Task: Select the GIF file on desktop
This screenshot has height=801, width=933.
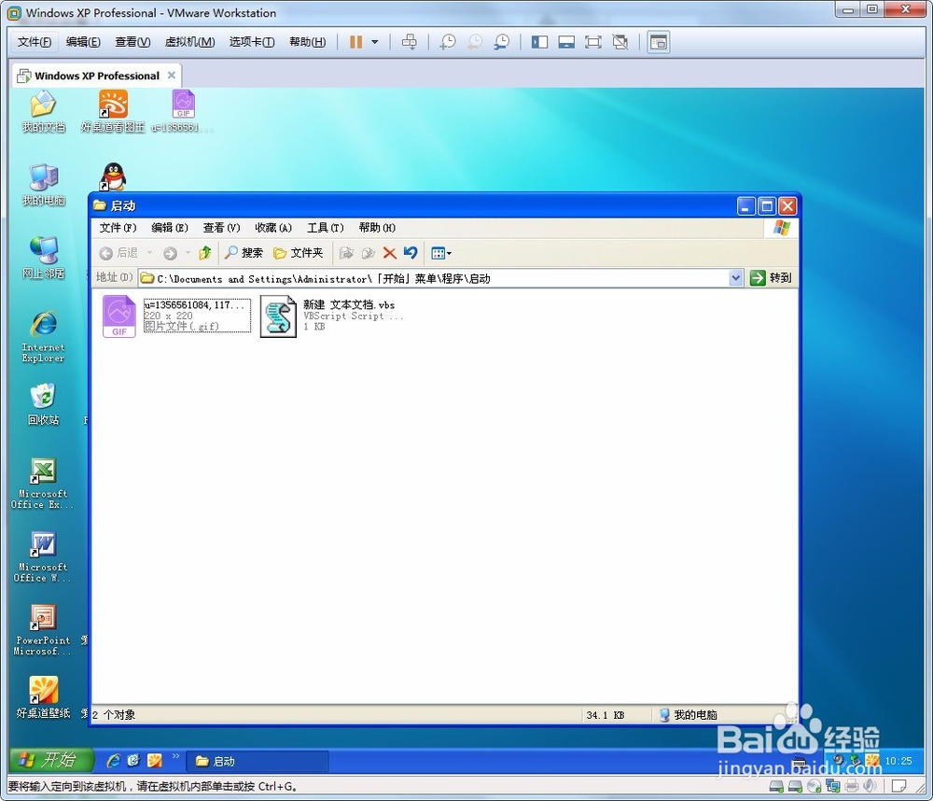Action: 183,111
